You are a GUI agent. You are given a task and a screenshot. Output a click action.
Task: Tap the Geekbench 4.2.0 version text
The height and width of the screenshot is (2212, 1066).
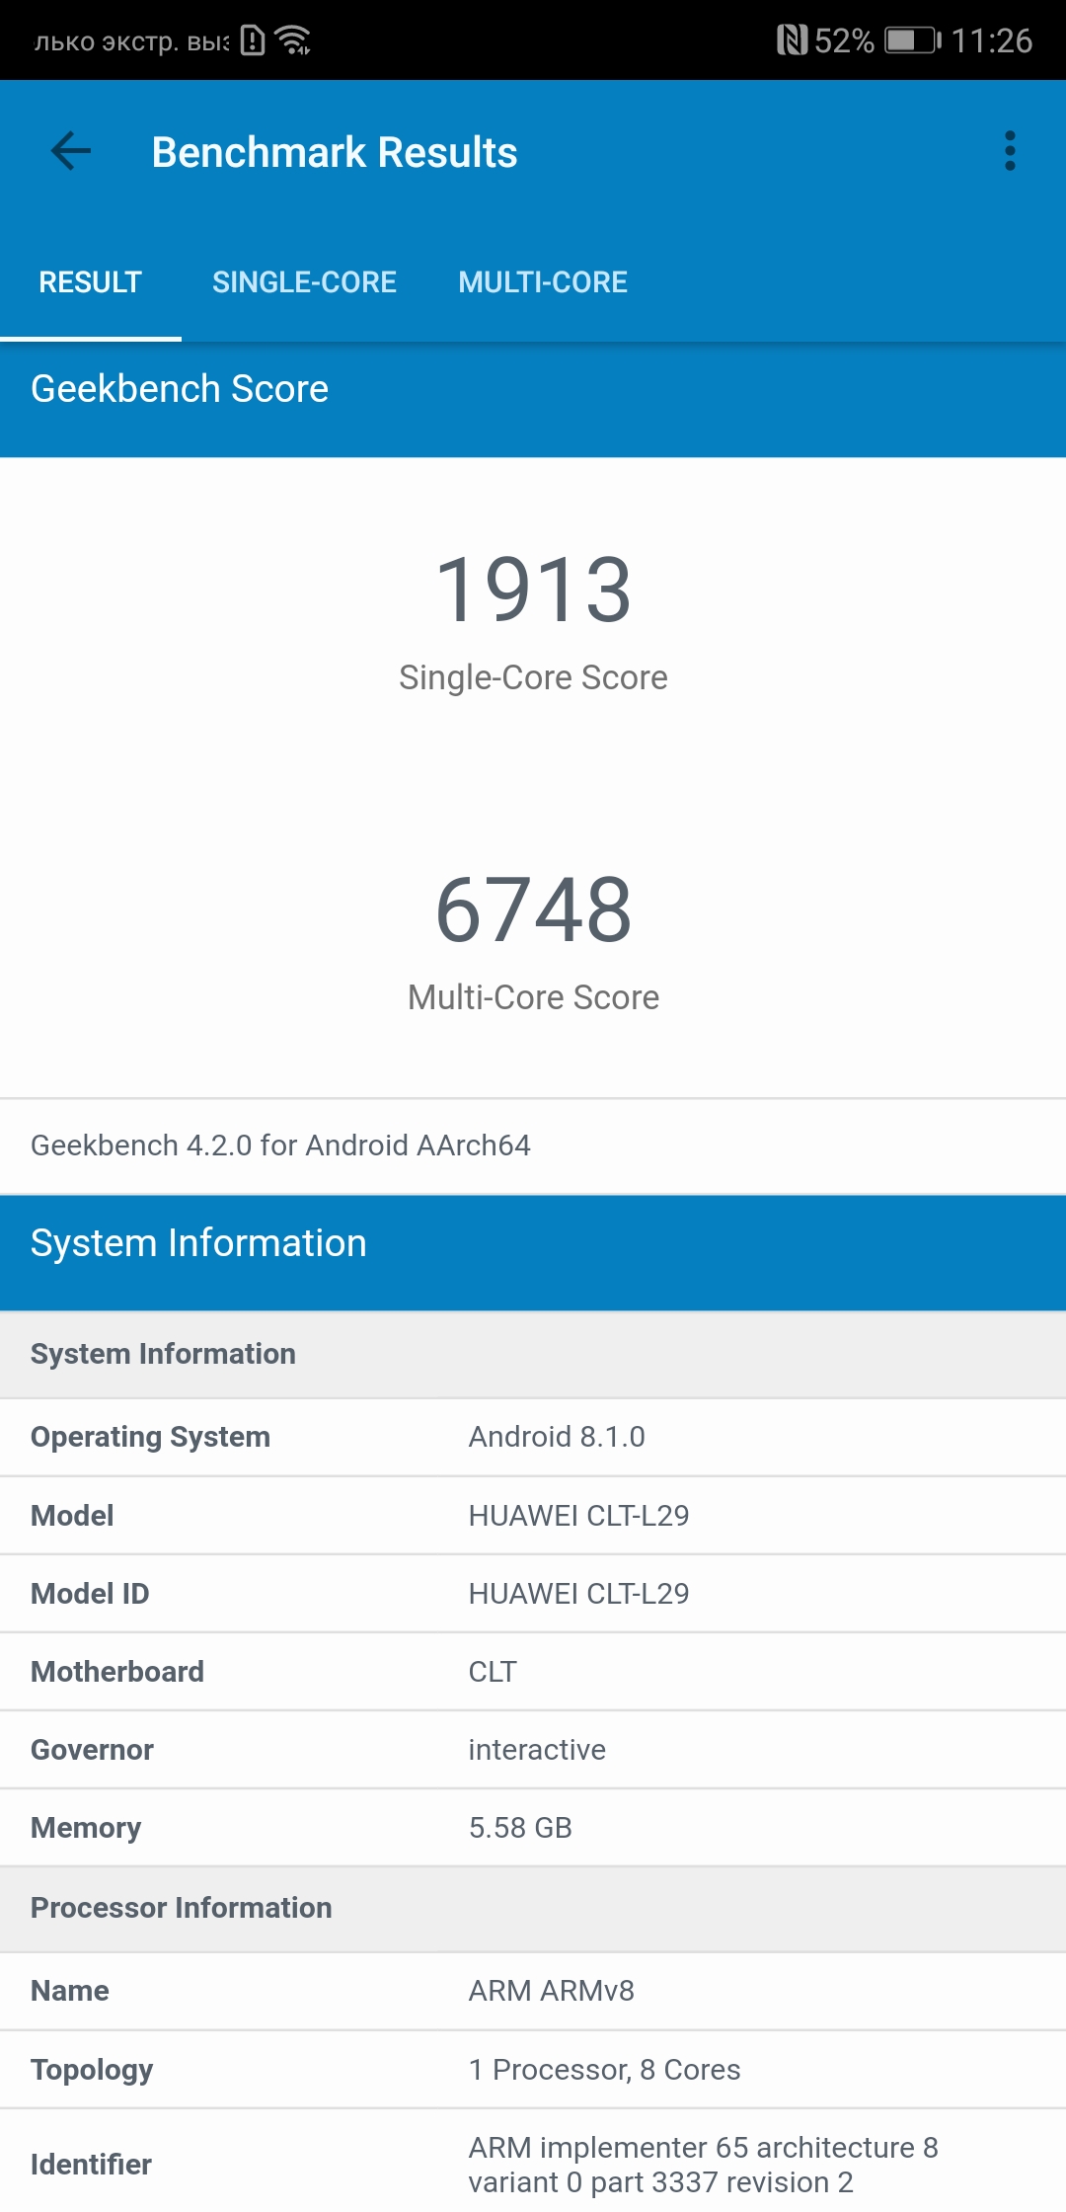tap(280, 1145)
